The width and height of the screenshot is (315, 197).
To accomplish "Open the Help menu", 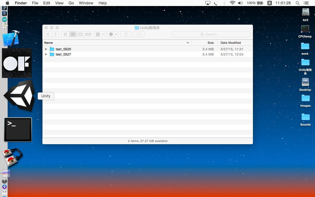I will [103, 3].
